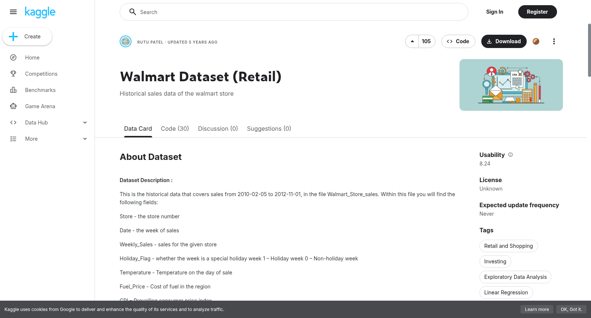Click the bronze medal badge icon
The height and width of the screenshot is (318, 591).
tap(536, 41)
